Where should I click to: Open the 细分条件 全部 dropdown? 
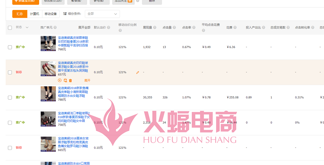click(102, 14)
